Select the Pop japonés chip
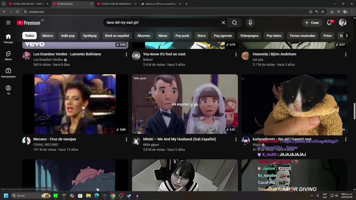 (223, 36)
